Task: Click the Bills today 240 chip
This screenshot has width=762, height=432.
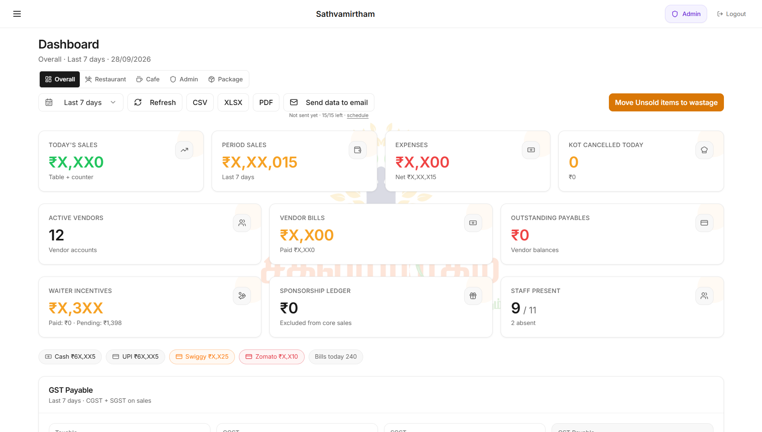Action: (x=336, y=357)
